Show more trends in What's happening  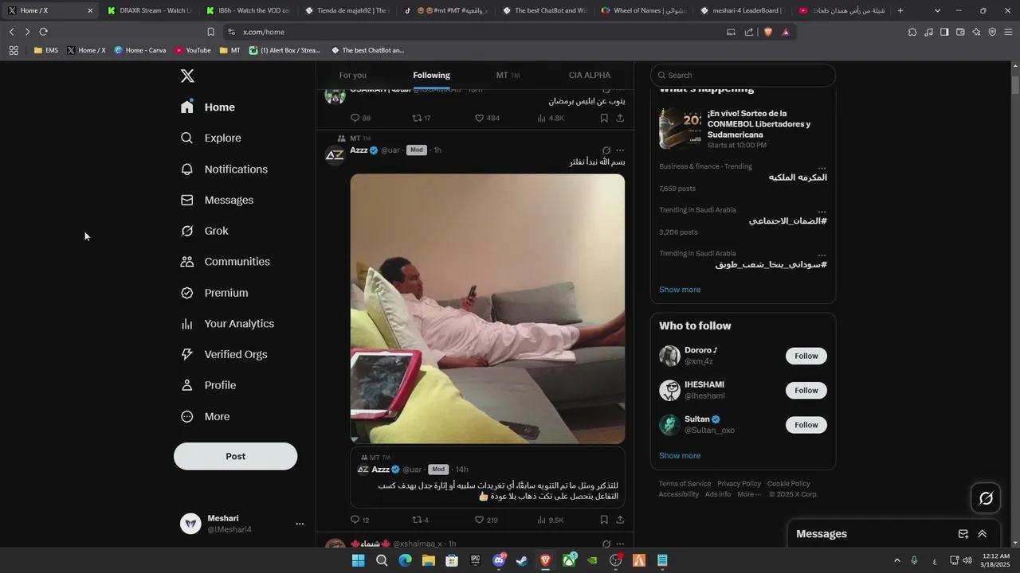pos(680,290)
